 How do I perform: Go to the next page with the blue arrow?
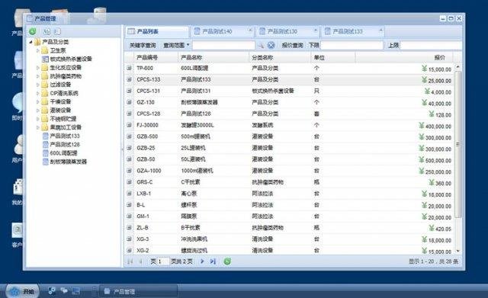(x=202, y=261)
